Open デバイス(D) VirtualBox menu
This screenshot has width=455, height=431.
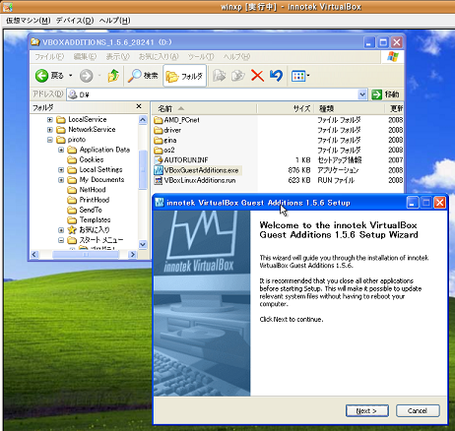75,21
